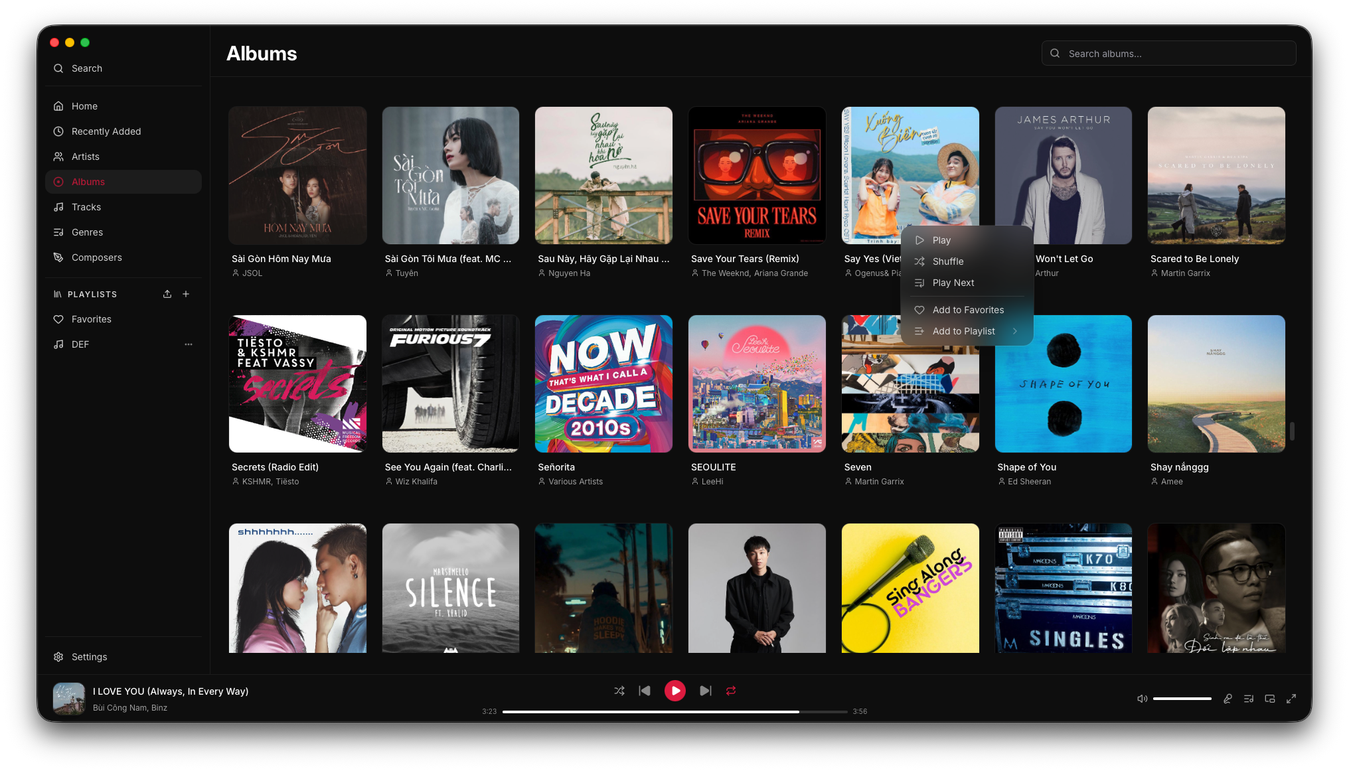This screenshot has width=1349, height=771.
Task: Open the Señorita Now Decade album cover
Action: point(603,384)
